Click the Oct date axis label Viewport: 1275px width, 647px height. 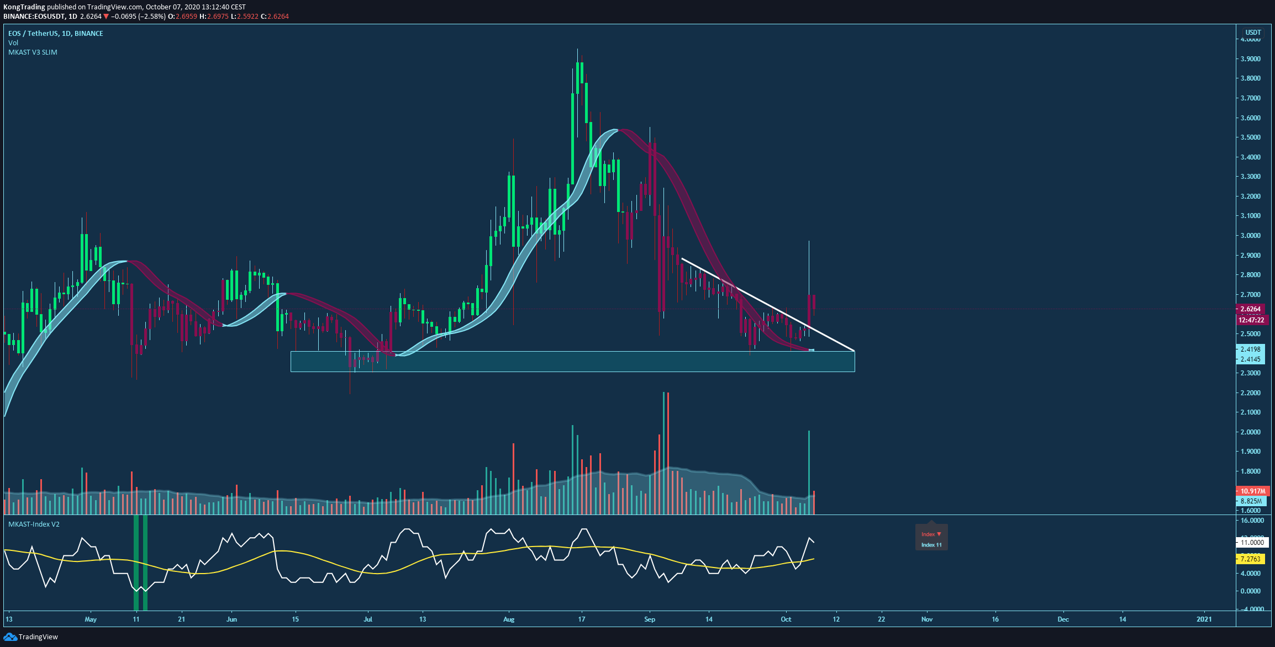click(786, 619)
